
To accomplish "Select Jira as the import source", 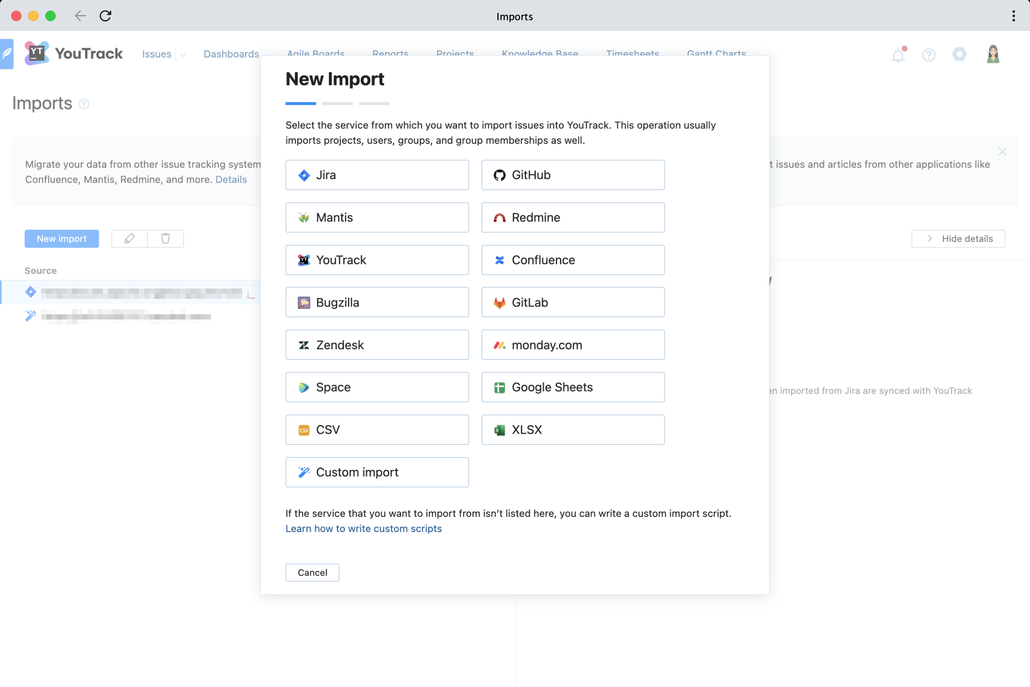I will [x=377, y=175].
